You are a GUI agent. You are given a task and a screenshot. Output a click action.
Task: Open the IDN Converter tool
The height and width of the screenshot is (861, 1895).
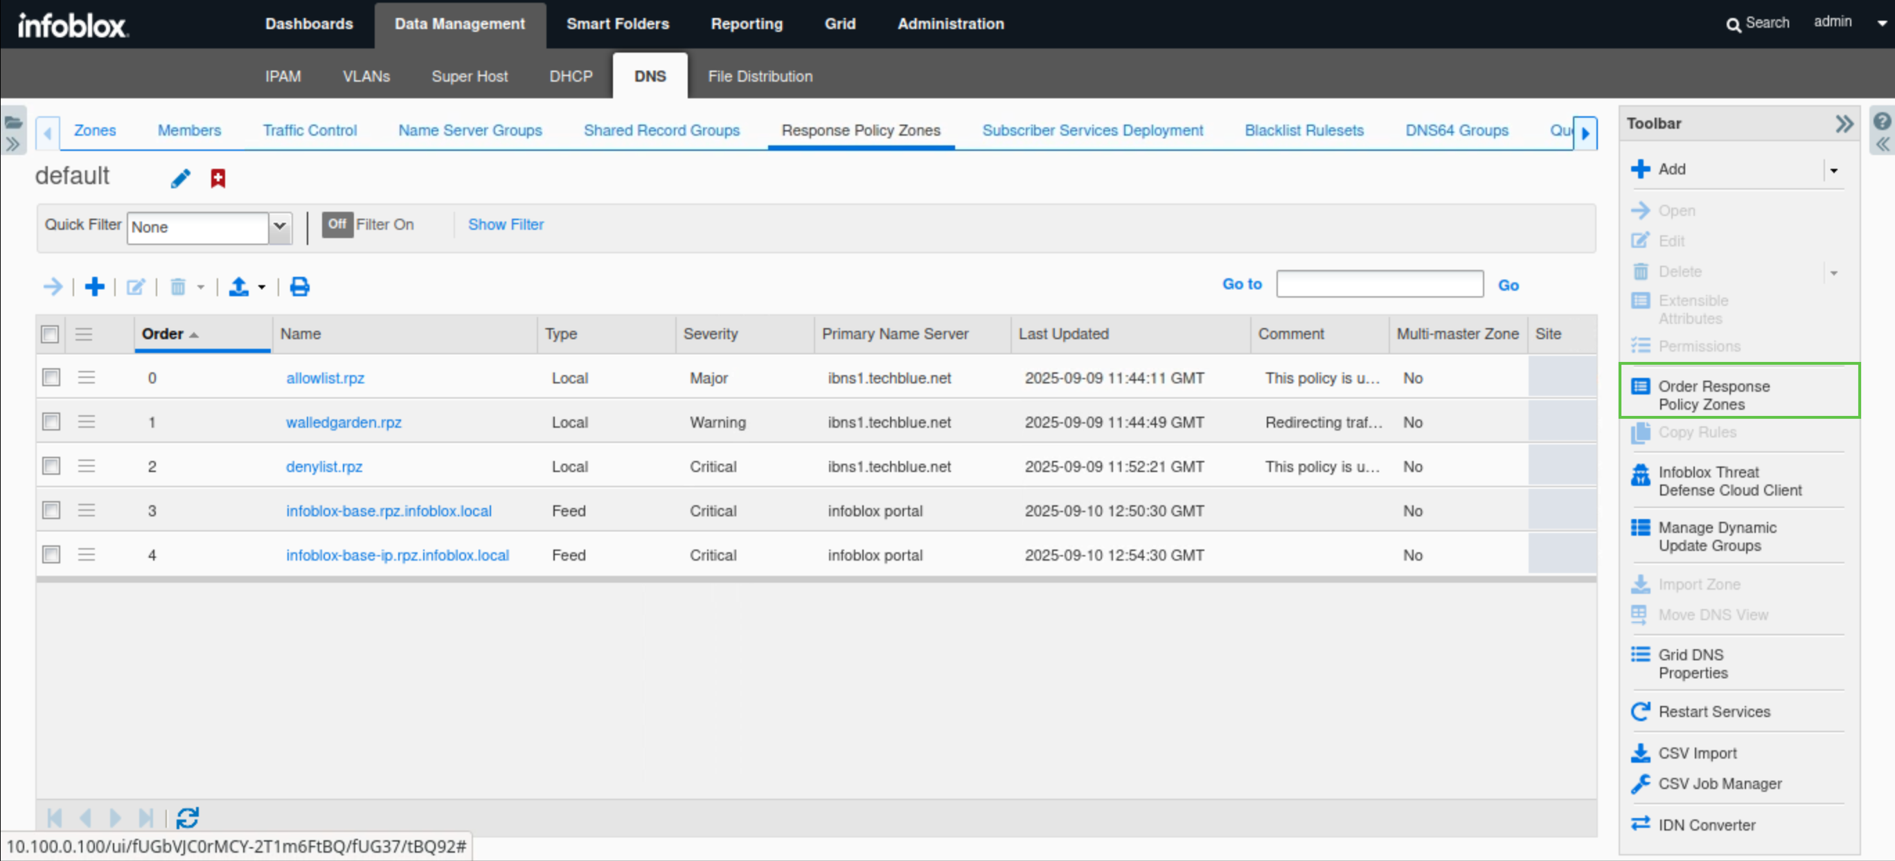(x=1706, y=824)
